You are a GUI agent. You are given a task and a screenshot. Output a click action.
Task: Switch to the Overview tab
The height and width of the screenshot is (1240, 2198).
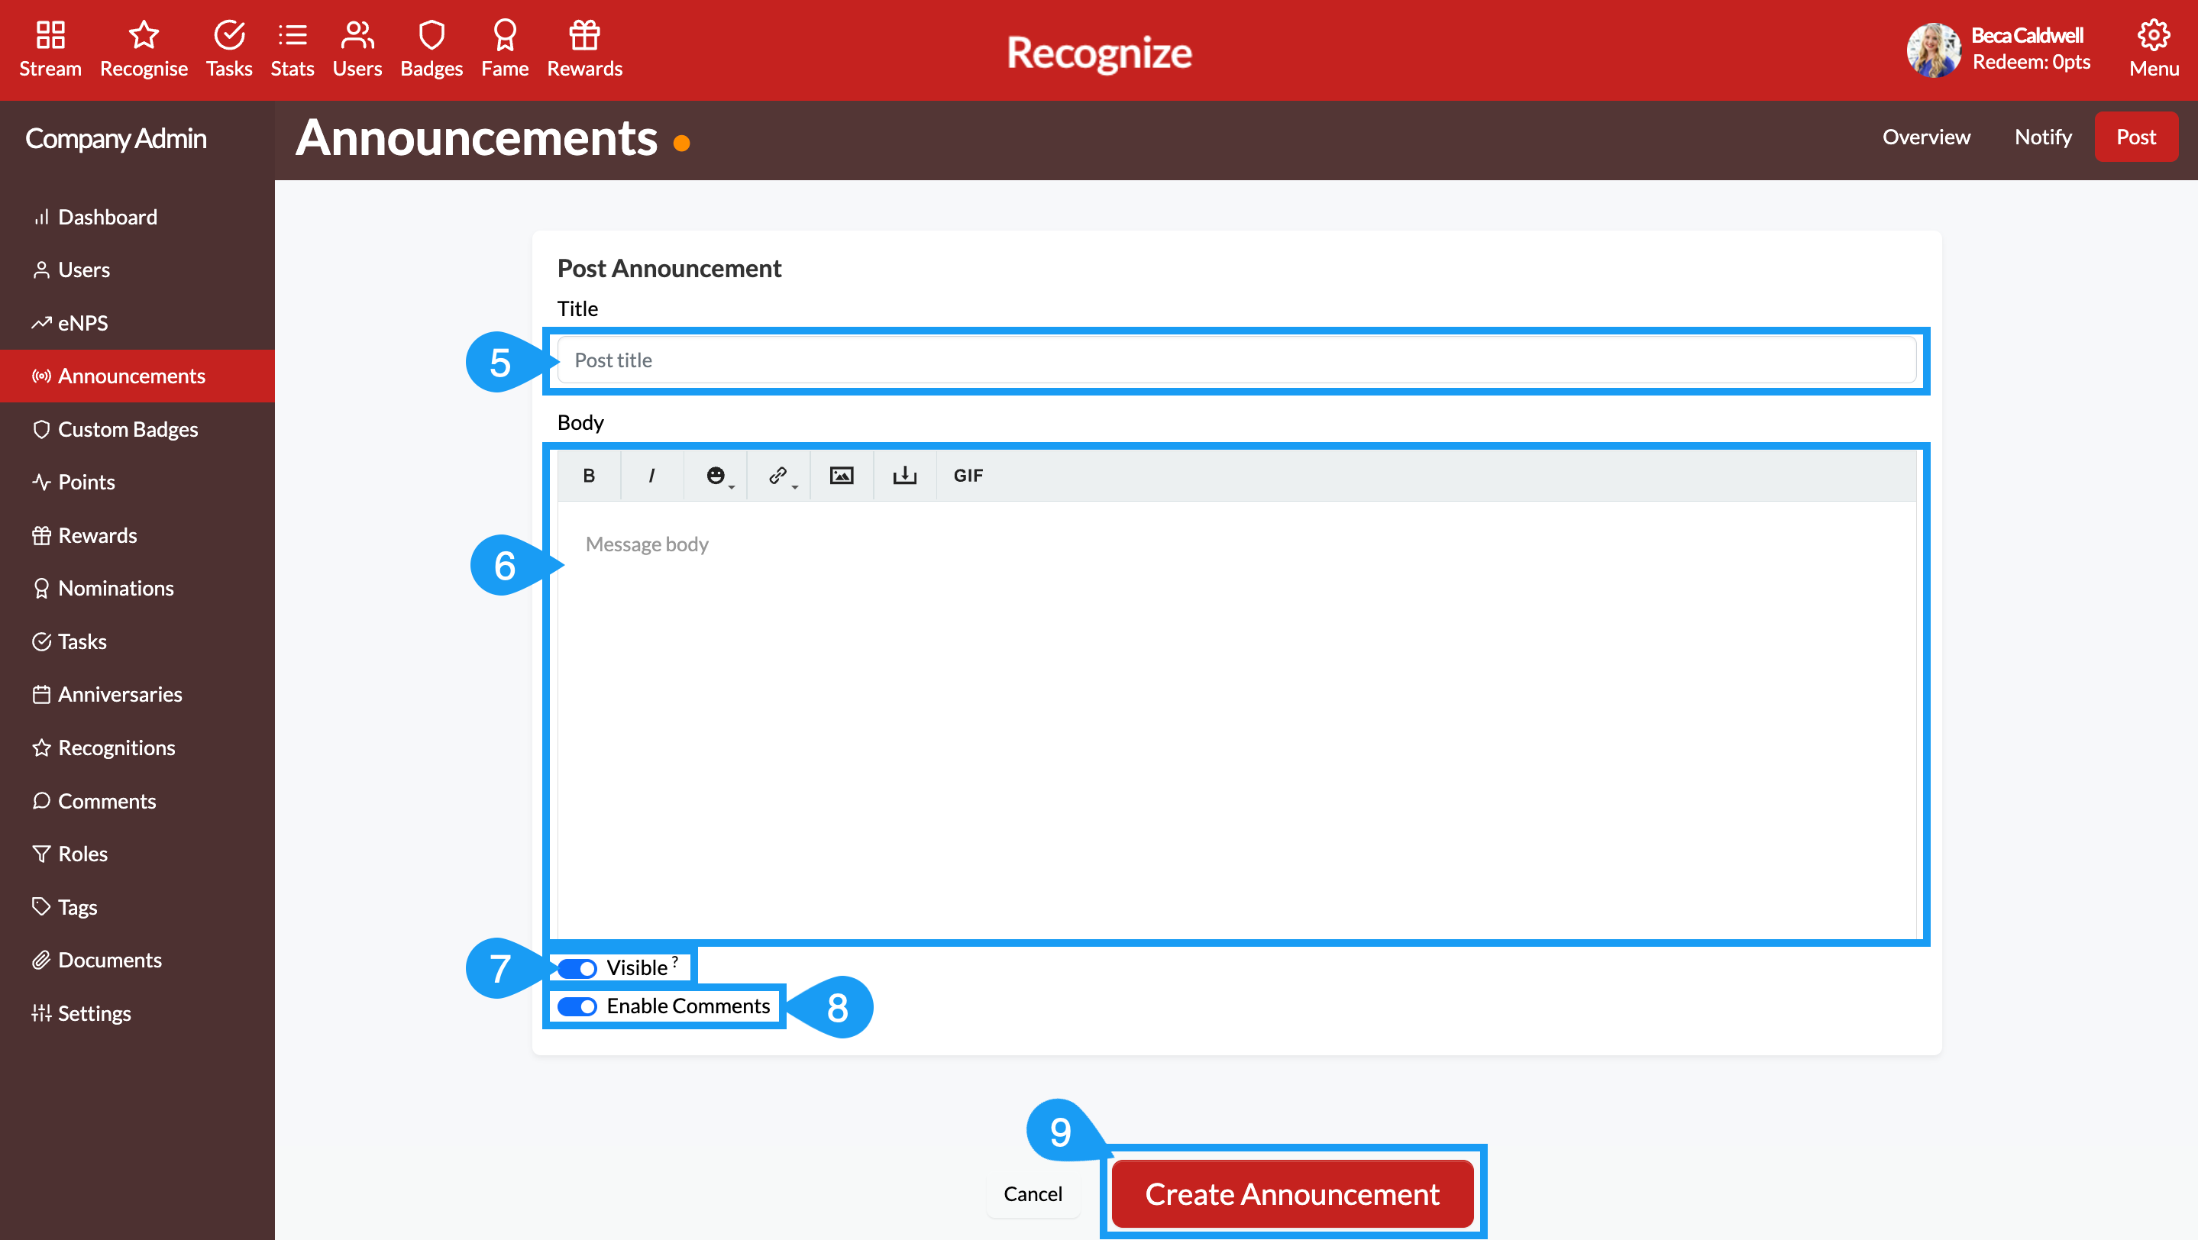tap(1926, 137)
